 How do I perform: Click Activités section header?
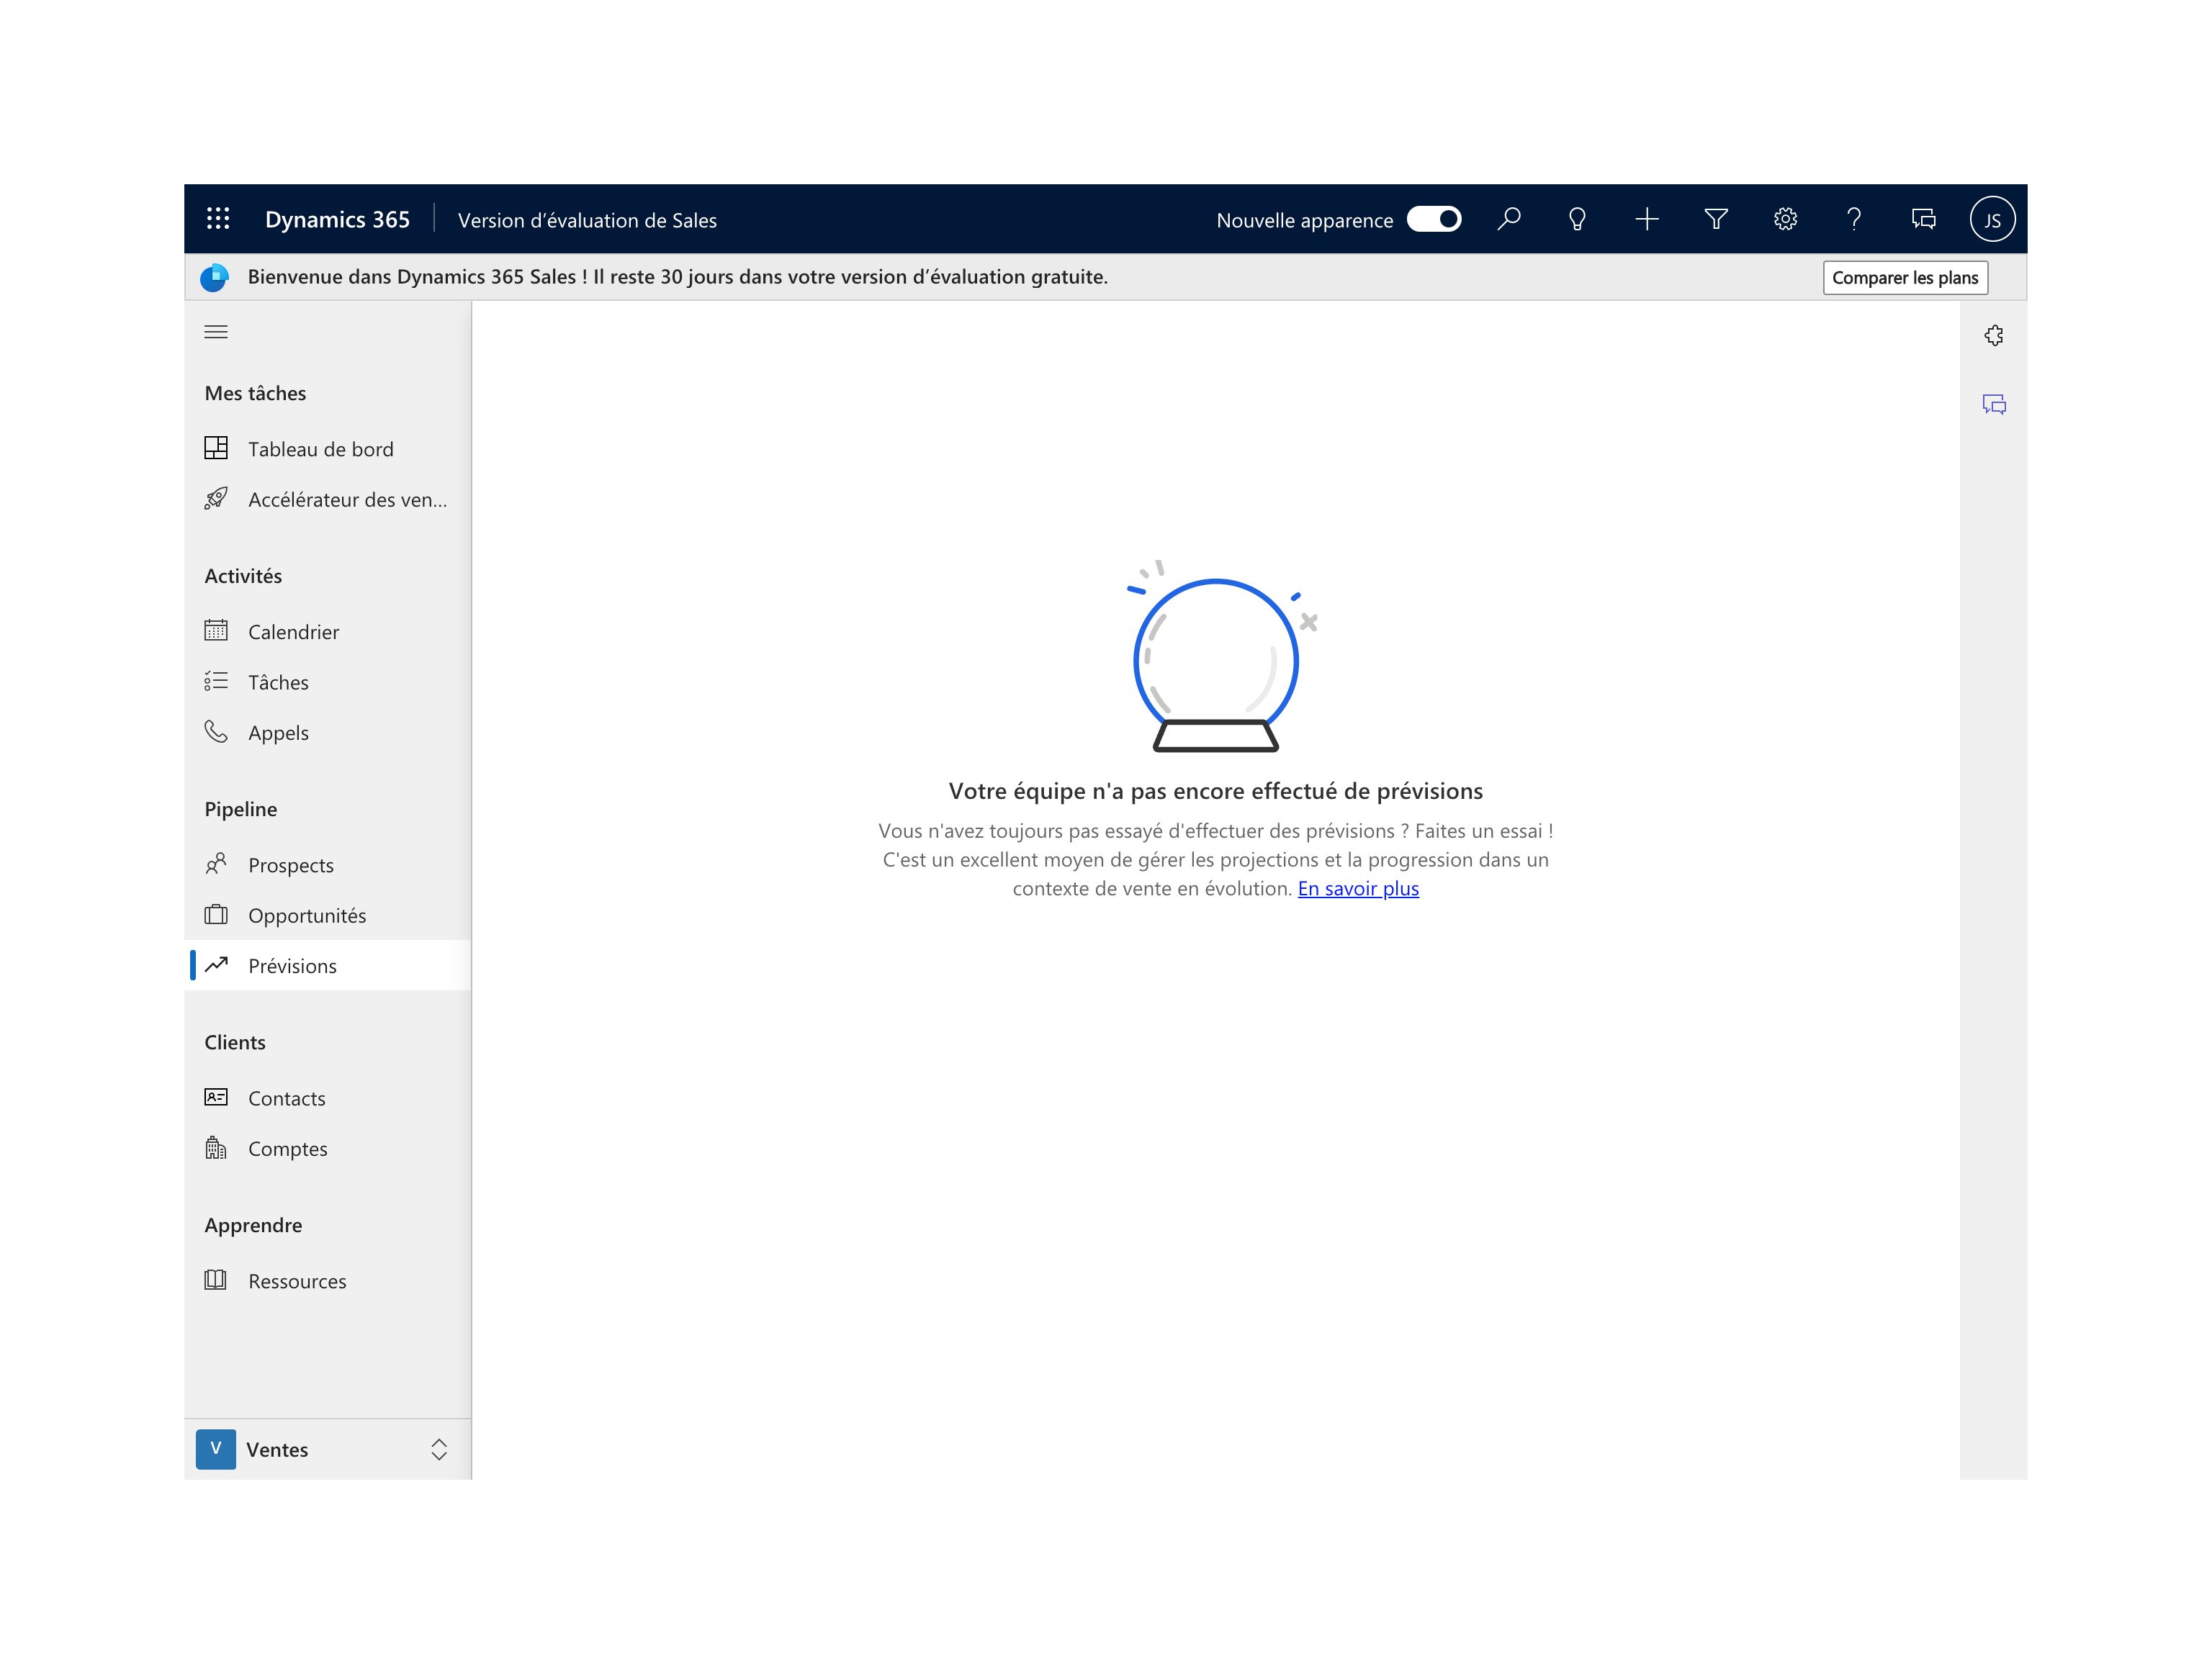click(243, 576)
